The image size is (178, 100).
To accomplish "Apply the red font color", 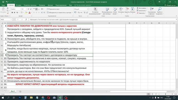I will (x=30, y=12).
